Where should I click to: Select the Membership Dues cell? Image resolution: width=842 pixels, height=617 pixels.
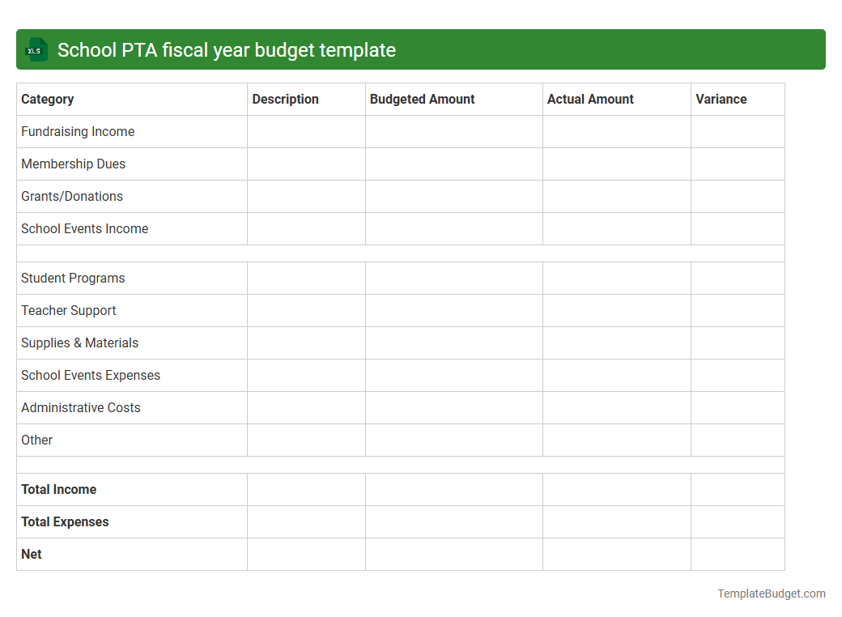73,164
